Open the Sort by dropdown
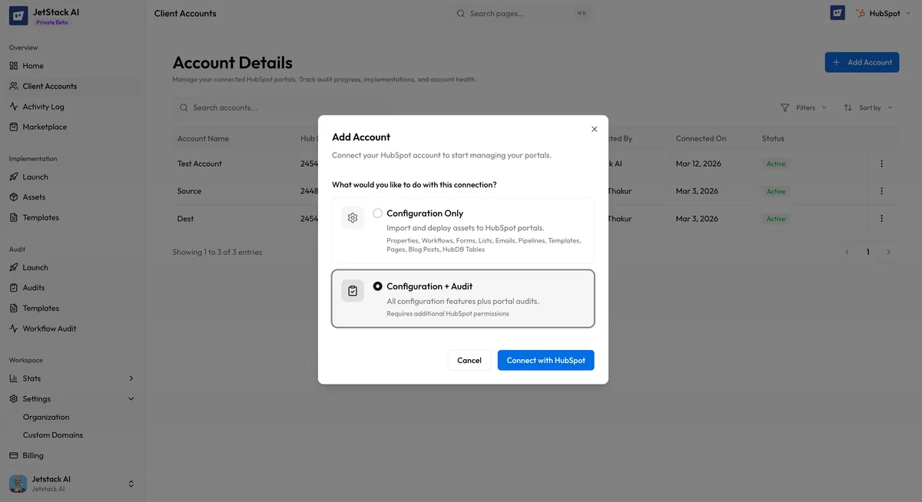This screenshot has height=502, width=922. tap(868, 107)
